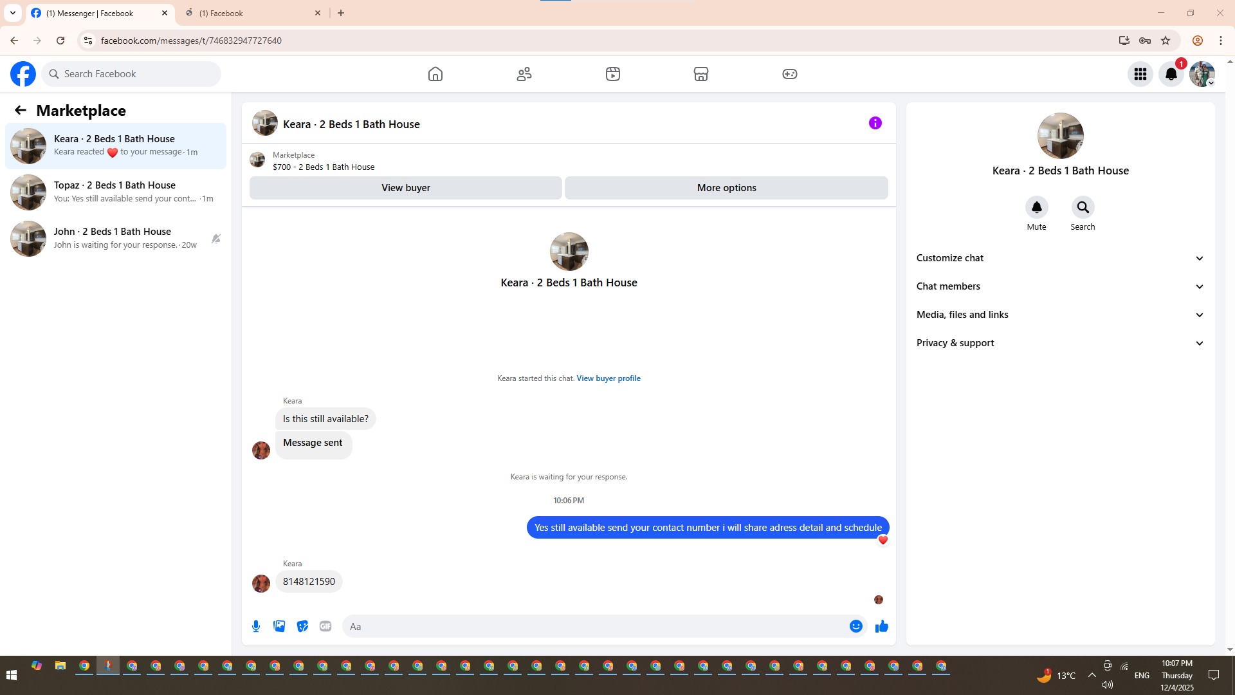The image size is (1235, 695).
Task: Search within the conversation
Action: point(1083,207)
